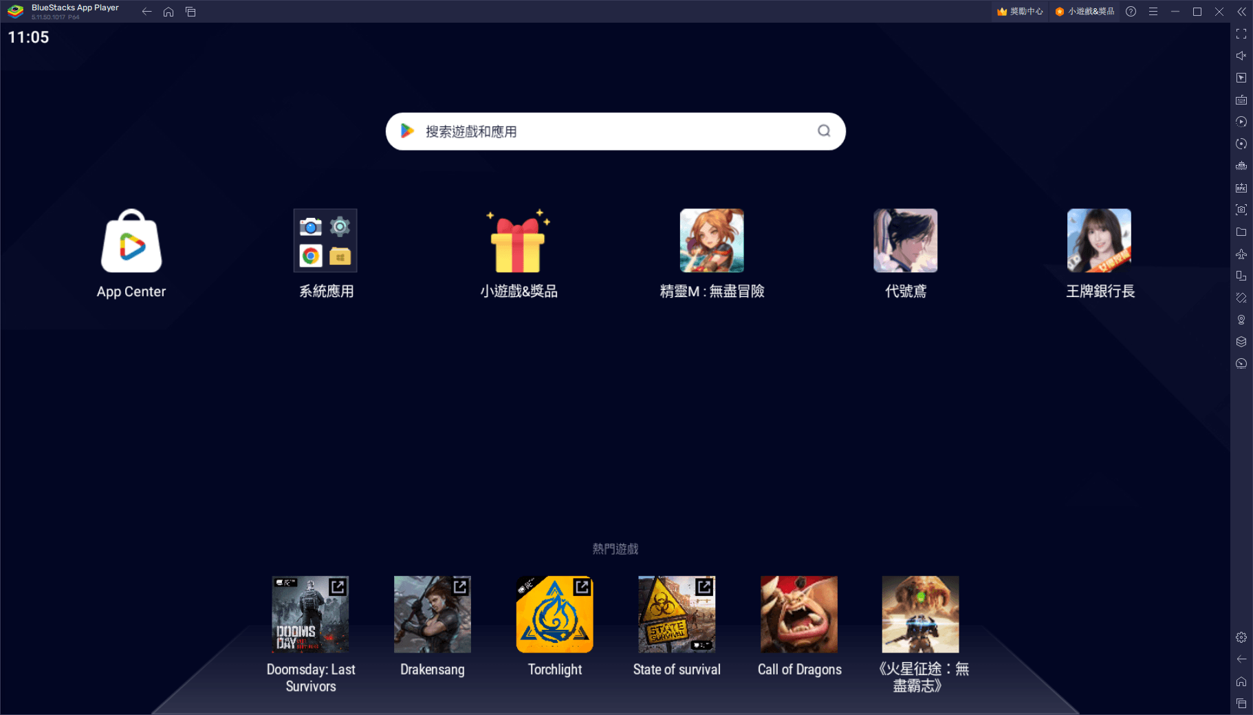
Task: Launch the 王牌銀行長 game
Action: pyautogui.click(x=1099, y=241)
